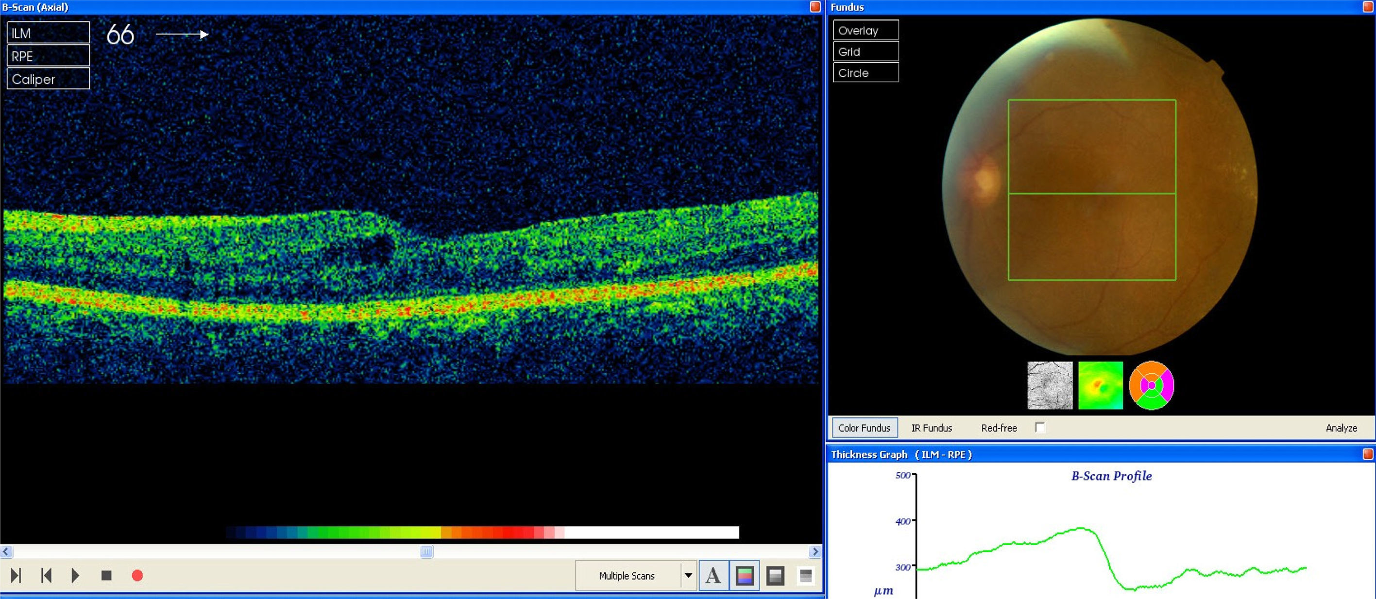The width and height of the screenshot is (1376, 599).
Task: Select the dark grayscale display mode icon
Action: 775,576
